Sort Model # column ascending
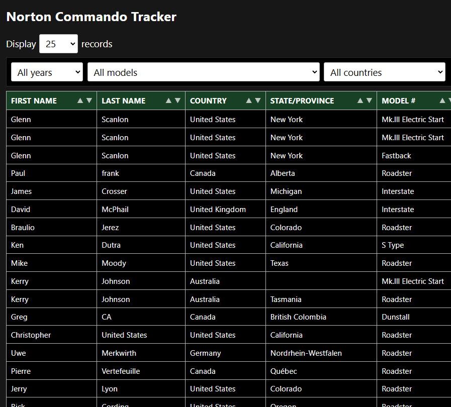451x407 pixels. (442, 100)
